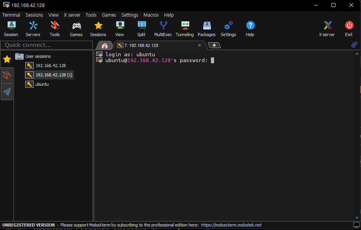Collapse the User sessions folder

[33, 56]
